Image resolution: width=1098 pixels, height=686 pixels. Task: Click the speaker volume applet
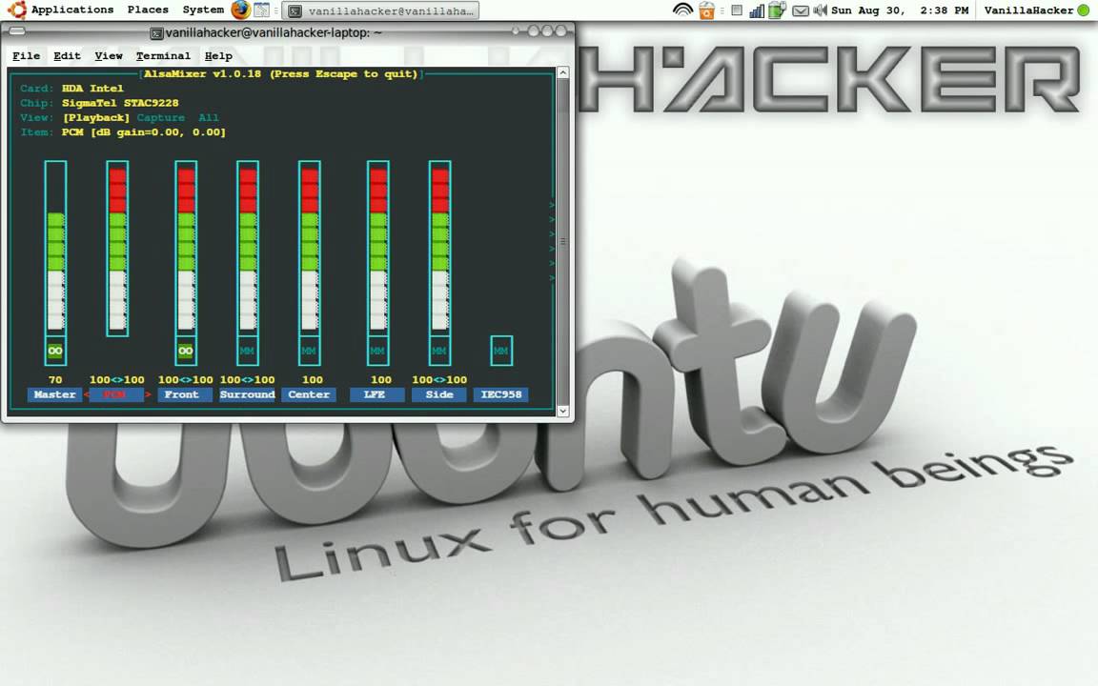pyautogui.click(x=820, y=10)
